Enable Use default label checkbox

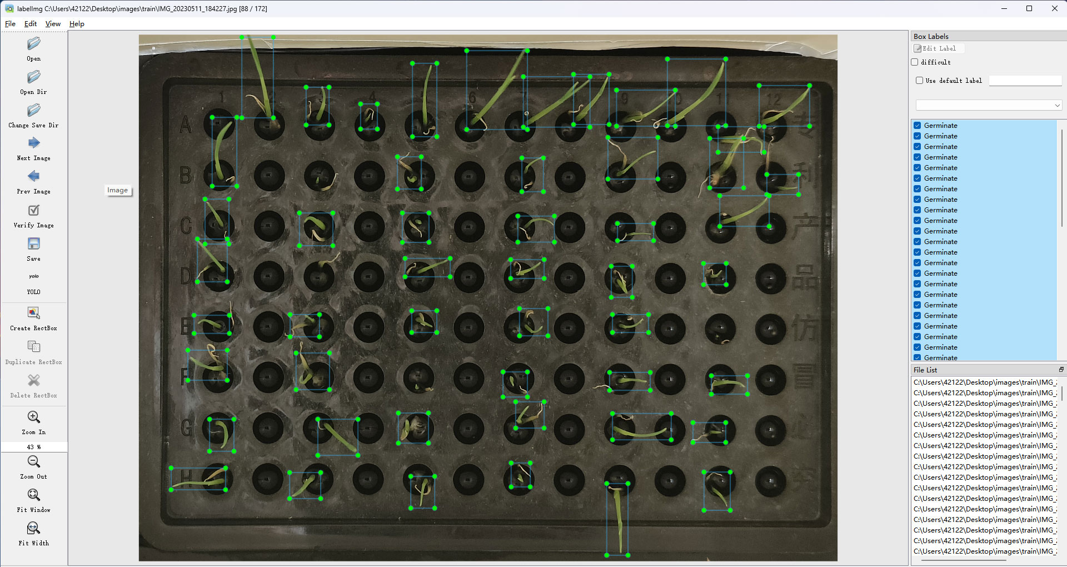pos(919,81)
